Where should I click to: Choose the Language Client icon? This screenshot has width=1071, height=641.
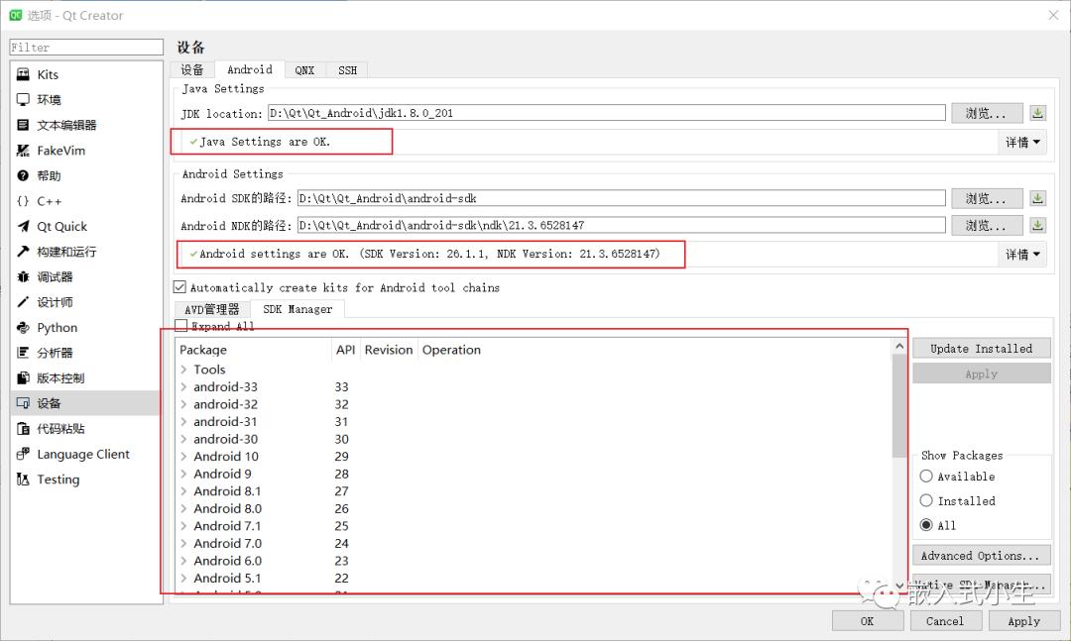coord(23,454)
